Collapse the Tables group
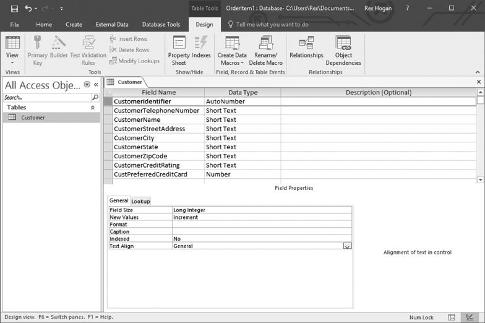The width and height of the screenshot is (485, 323). click(x=93, y=108)
